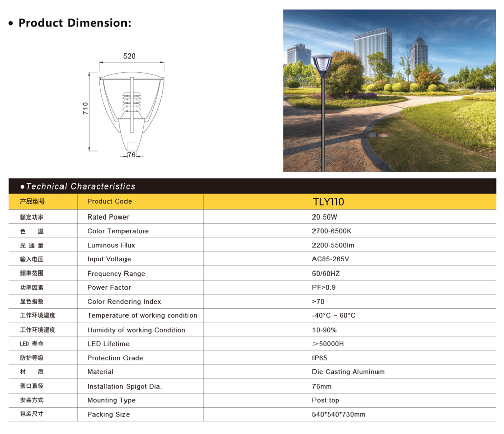Click the 套口直径 Chinese label
Viewport: 504px width, 434px height.
pos(31,386)
